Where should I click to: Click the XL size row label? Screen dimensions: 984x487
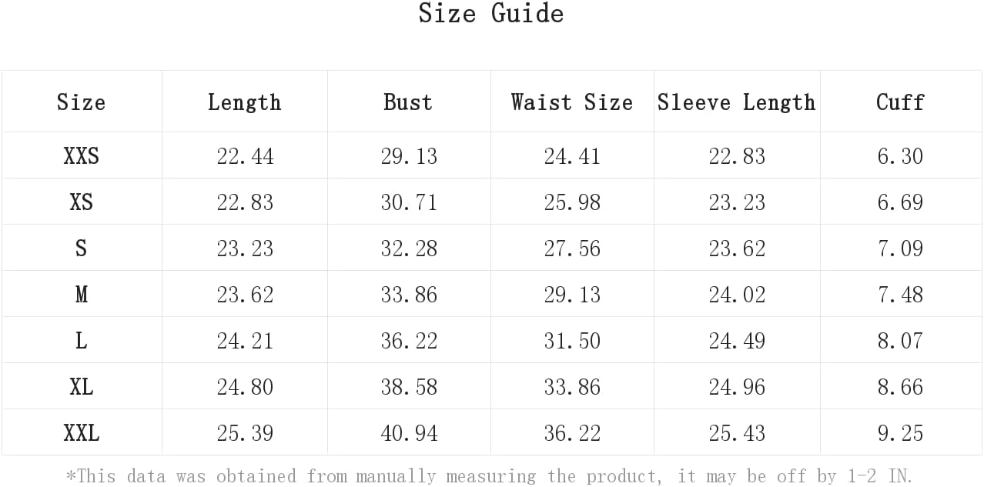tap(81, 386)
